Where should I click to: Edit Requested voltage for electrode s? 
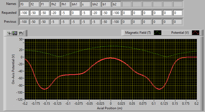click(x=86, y=13)
